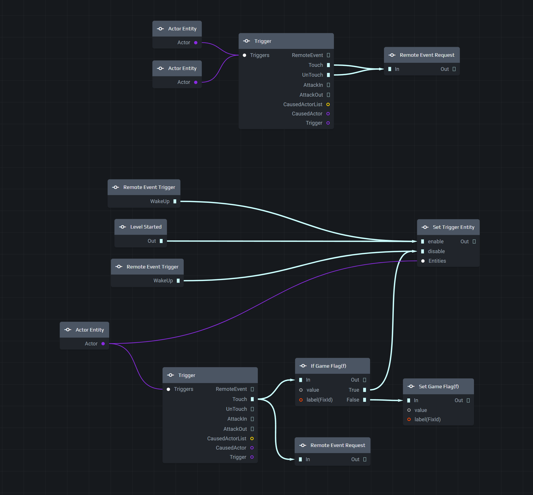The width and height of the screenshot is (533, 495).
Task: Click WakeUp pin of Remote Event Trigger wired to disable
Action: tap(178, 281)
